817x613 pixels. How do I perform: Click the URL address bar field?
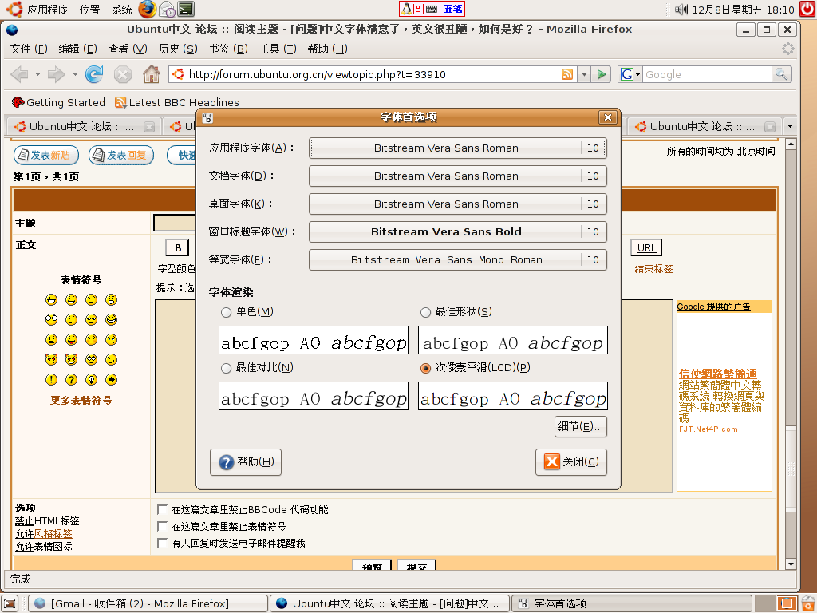372,74
